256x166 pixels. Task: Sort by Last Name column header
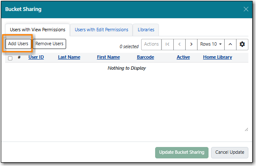tap(69, 57)
